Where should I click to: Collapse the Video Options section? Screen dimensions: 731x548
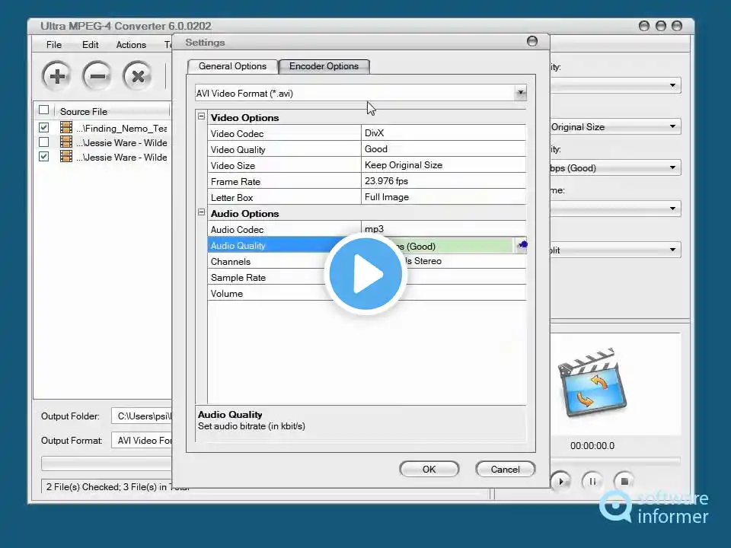point(202,117)
